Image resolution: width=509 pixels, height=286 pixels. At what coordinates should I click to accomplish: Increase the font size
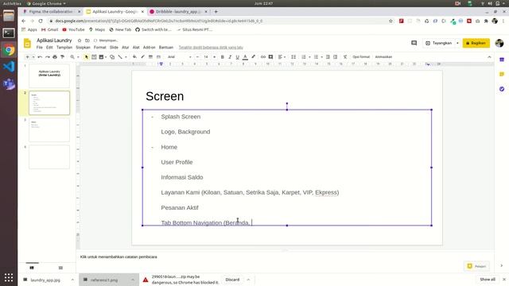pyautogui.click(x=214, y=57)
